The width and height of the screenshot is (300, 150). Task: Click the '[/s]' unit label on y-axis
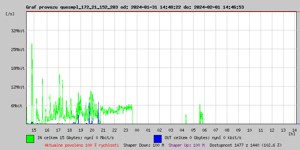(x=10, y=14)
